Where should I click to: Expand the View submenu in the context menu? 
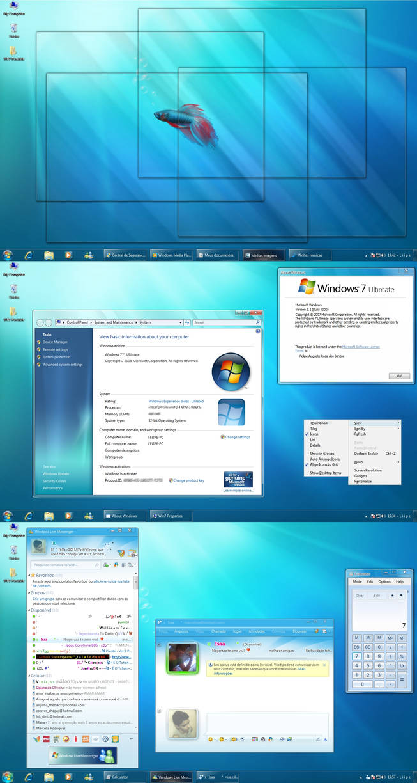[375, 423]
